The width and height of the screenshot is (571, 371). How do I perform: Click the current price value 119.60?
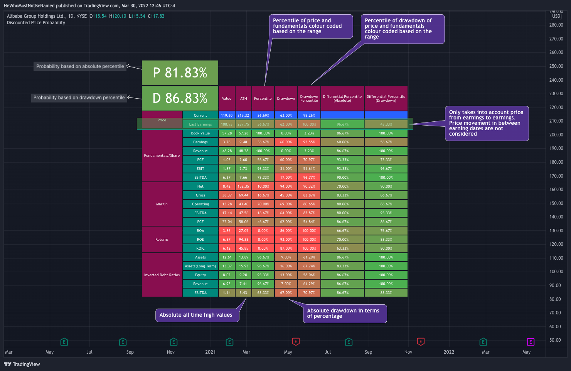tap(227, 116)
